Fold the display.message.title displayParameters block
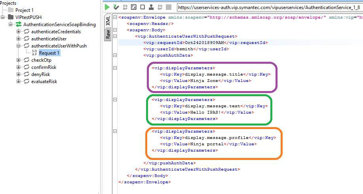Viewport: 363px width, 194px height. pyautogui.click(x=115, y=68)
